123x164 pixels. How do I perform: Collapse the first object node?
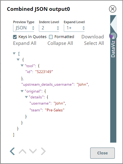pyautogui.click(x=18, y=59)
